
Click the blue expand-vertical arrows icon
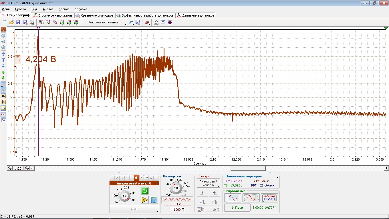[x=3, y=54]
